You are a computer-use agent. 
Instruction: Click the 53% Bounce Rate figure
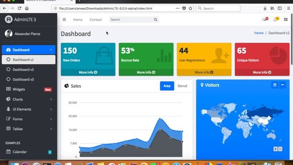click(x=128, y=50)
